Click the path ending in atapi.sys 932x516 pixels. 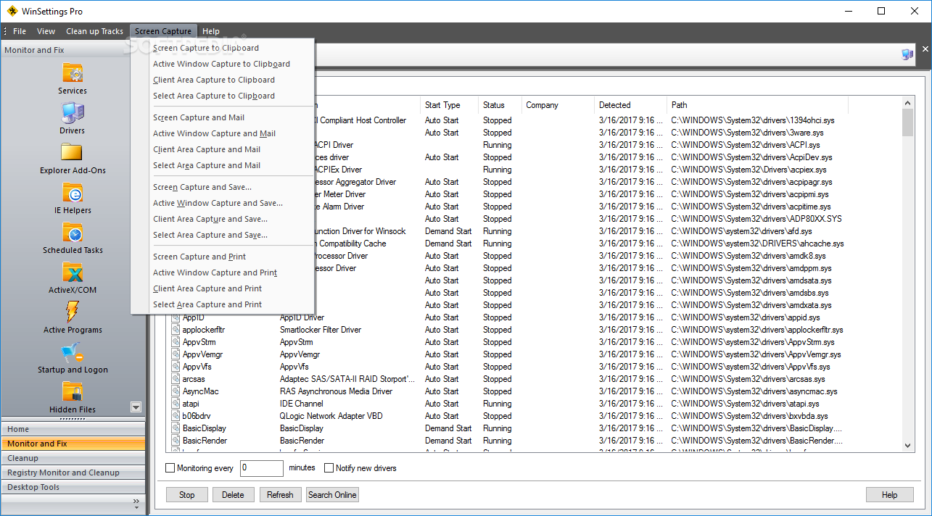point(745,404)
